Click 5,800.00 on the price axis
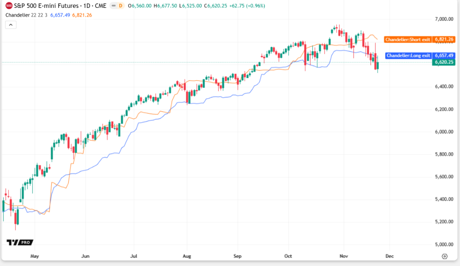 coord(444,154)
